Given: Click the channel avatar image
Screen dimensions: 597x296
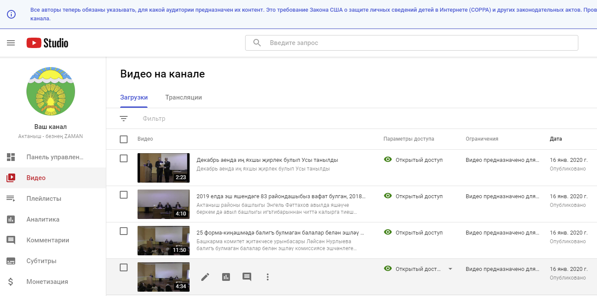Looking at the screenshot, I should pos(51,91).
